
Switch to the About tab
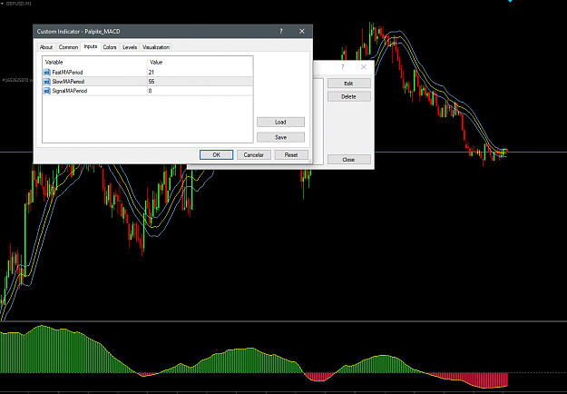pyautogui.click(x=46, y=47)
